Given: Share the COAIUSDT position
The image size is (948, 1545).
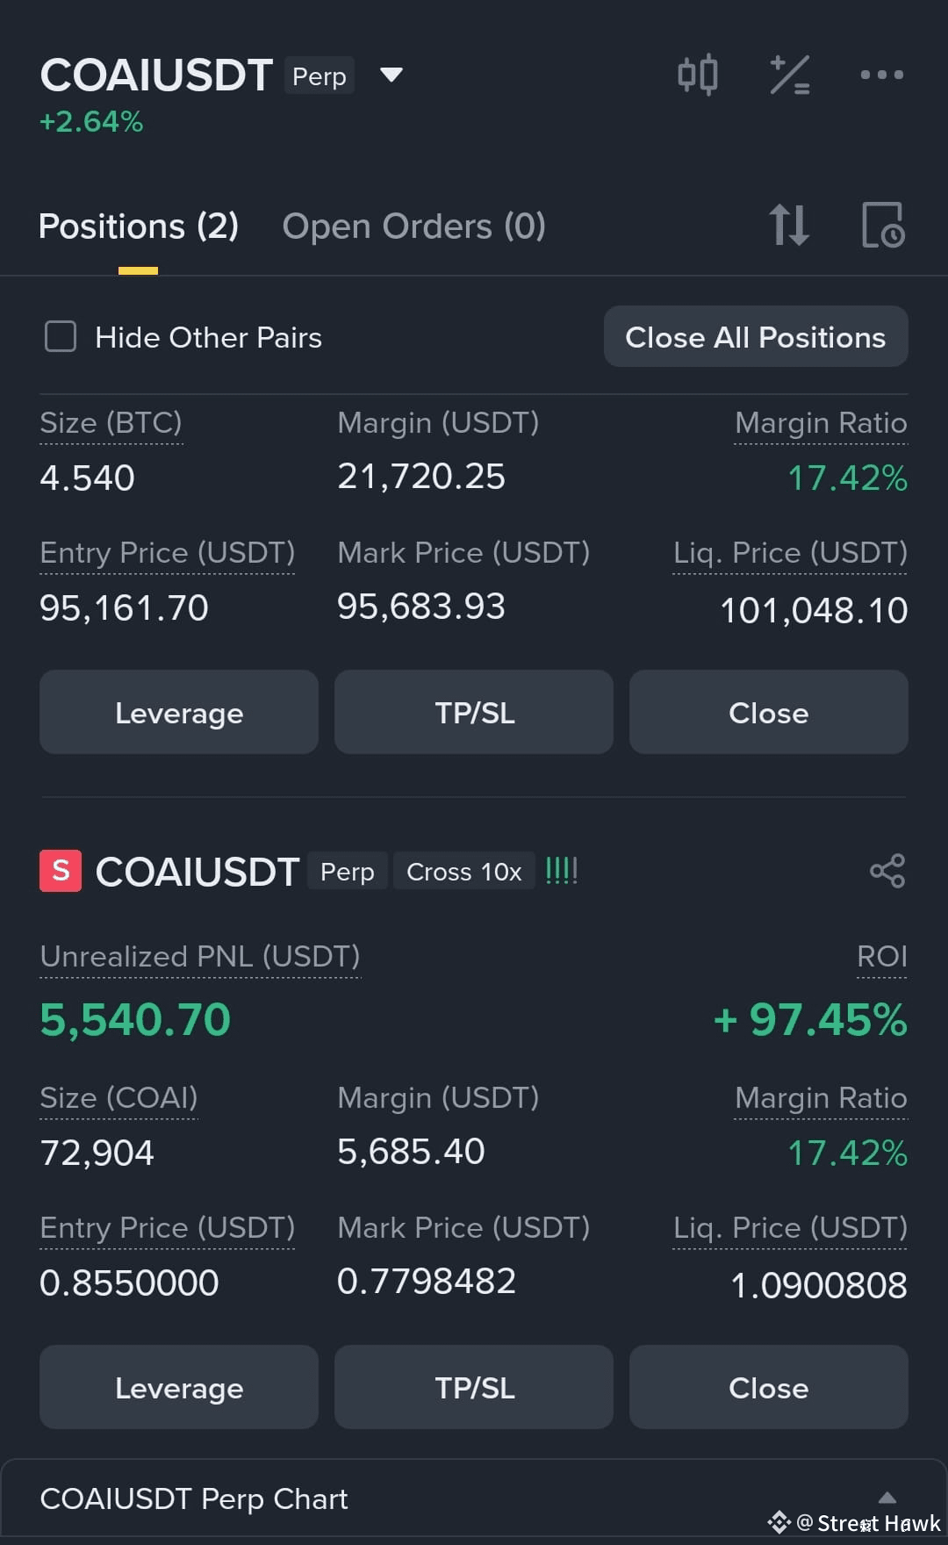Looking at the screenshot, I should pyautogui.click(x=887, y=871).
